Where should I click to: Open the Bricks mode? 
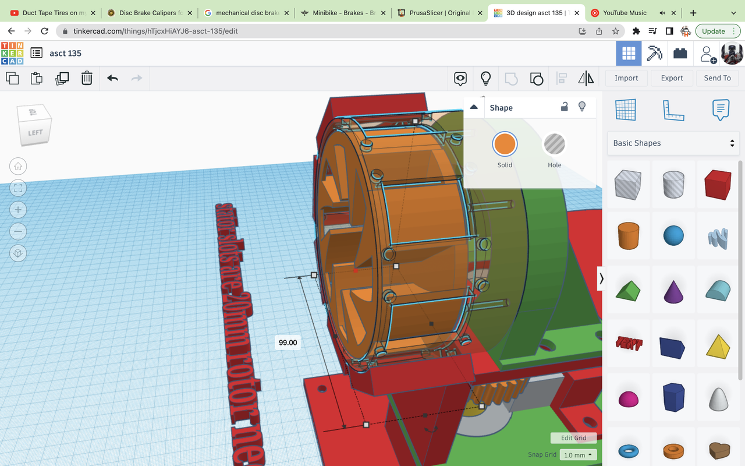[x=680, y=54]
